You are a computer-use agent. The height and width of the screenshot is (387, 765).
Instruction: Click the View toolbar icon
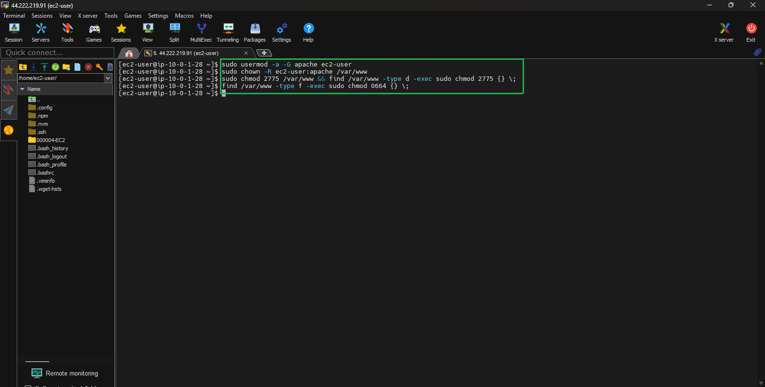click(148, 33)
